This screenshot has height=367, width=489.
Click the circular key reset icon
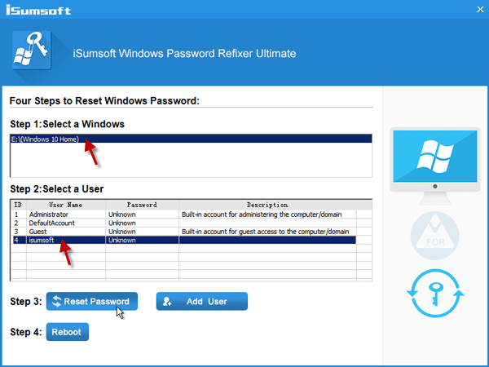click(435, 294)
